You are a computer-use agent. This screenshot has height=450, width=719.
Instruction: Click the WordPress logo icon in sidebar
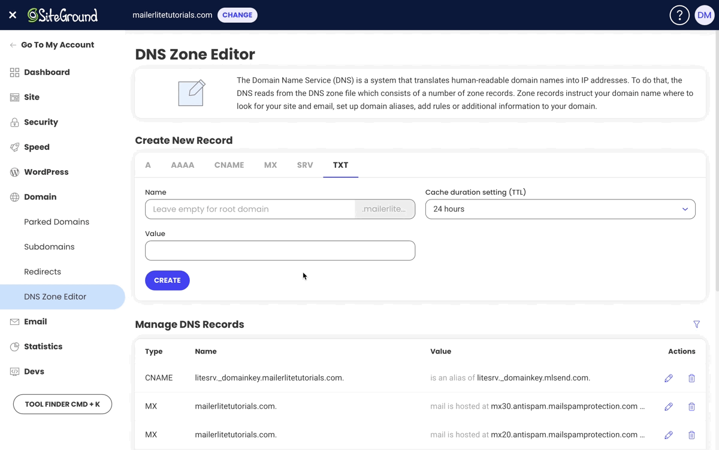[x=14, y=172]
